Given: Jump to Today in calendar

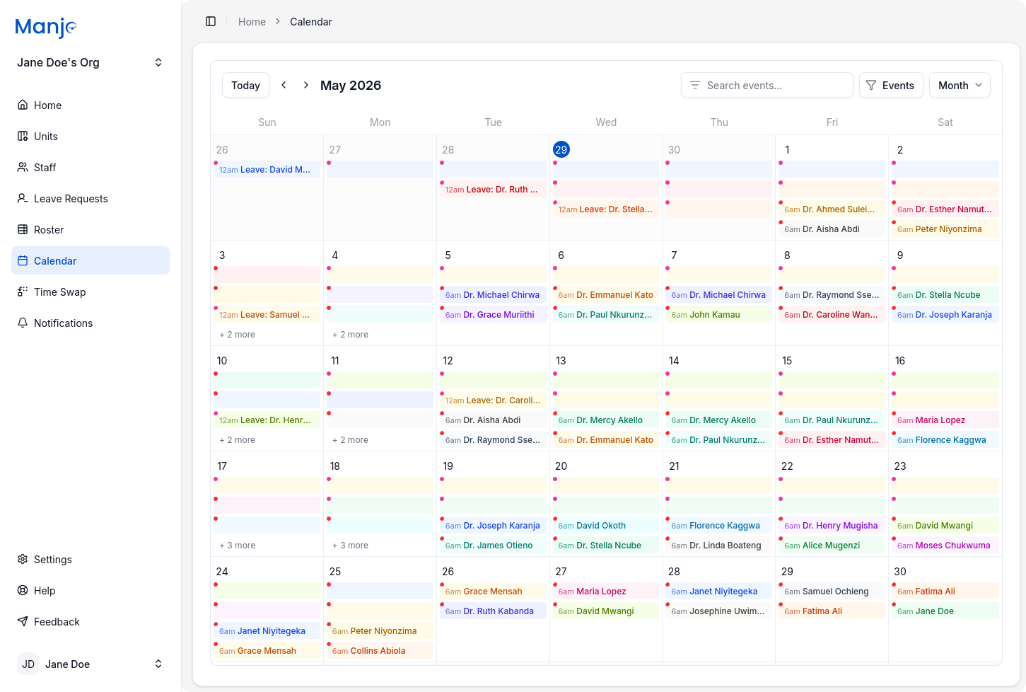Looking at the screenshot, I should (245, 85).
